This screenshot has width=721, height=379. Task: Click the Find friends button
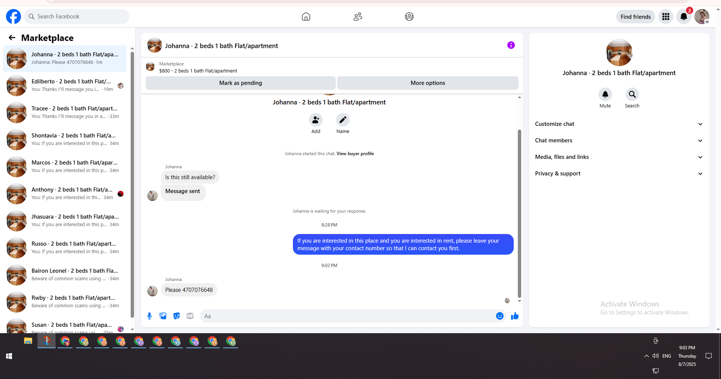(x=635, y=17)
